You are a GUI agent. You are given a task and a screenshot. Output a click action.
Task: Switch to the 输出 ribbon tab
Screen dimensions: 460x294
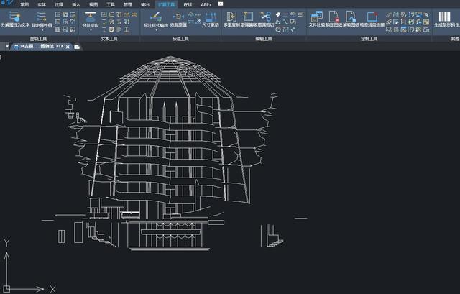pos(145,5)
